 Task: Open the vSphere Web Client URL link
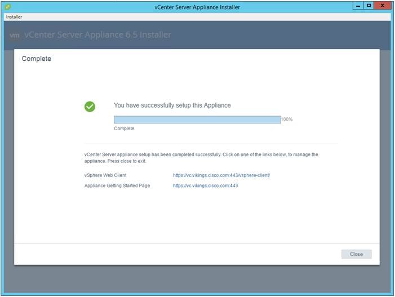pyautogui.click(x=221, y=175)
